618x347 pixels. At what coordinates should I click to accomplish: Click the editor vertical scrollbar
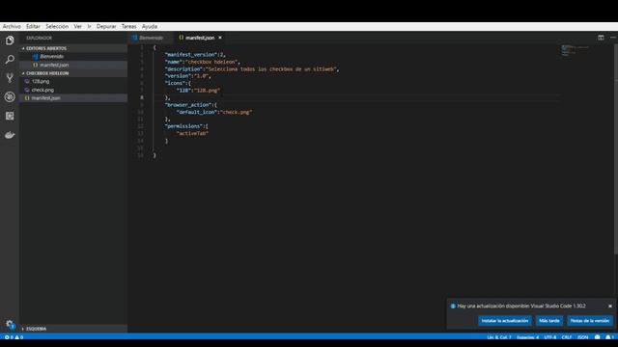click(616, 149)
